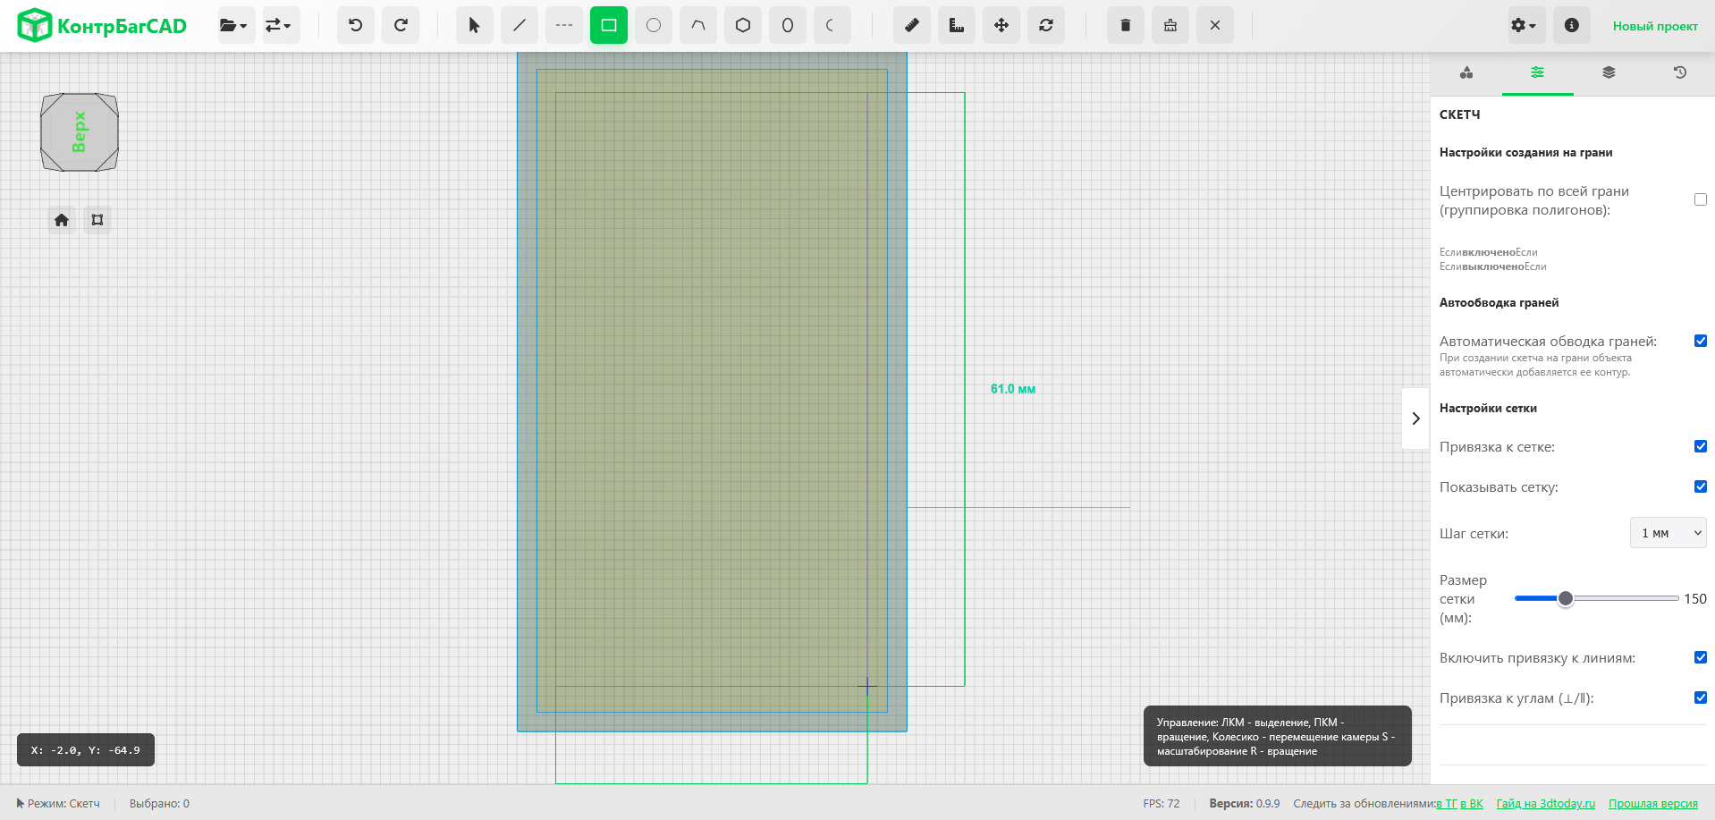Enable centering across the whole face checkbox
The width and height of the screenshot is (1715, 820).
pos(1701,200)
